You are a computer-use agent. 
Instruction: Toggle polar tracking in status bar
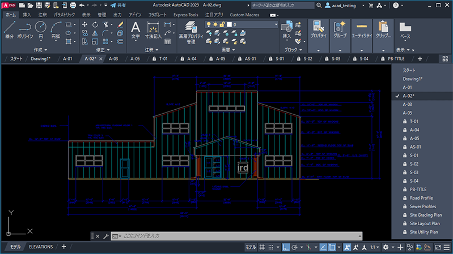(294, 247)
